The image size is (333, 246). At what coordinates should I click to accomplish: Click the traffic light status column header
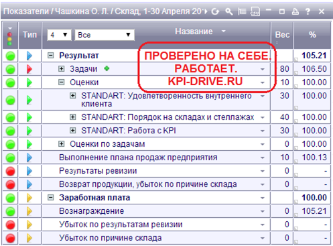(x=10, y=36)
